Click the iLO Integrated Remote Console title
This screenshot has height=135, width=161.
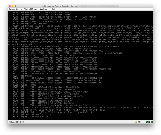59,6
